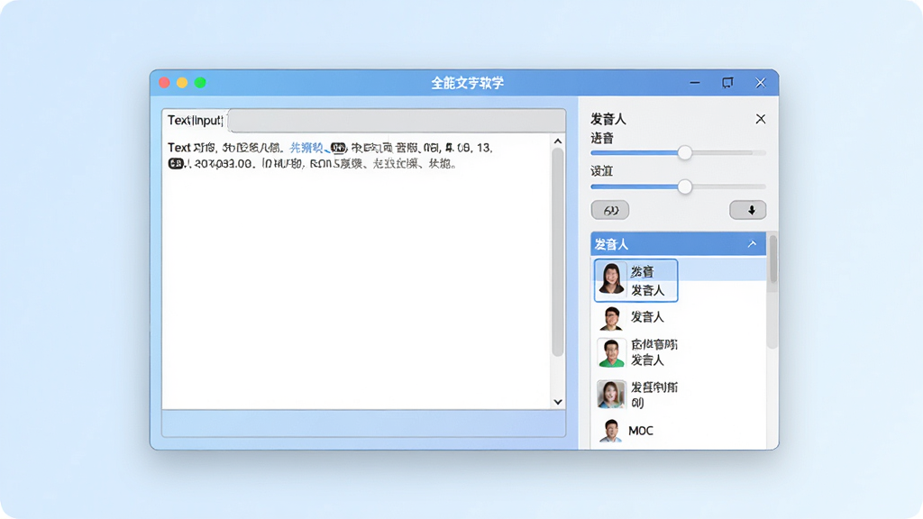Click the red close dot in title bar
The image size is (923, 519).
(x=165, y=83)
